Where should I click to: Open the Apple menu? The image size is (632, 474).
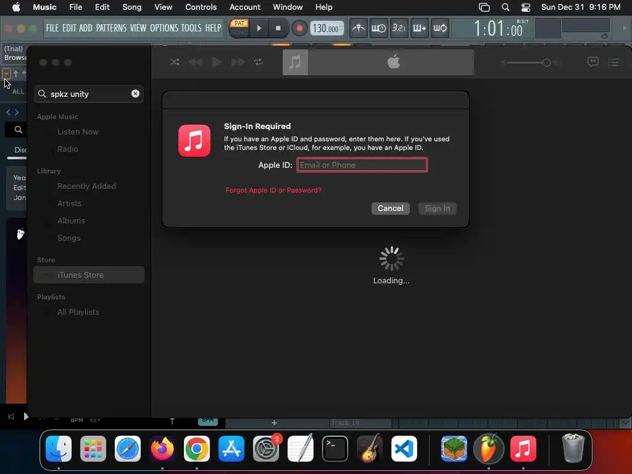16,7
